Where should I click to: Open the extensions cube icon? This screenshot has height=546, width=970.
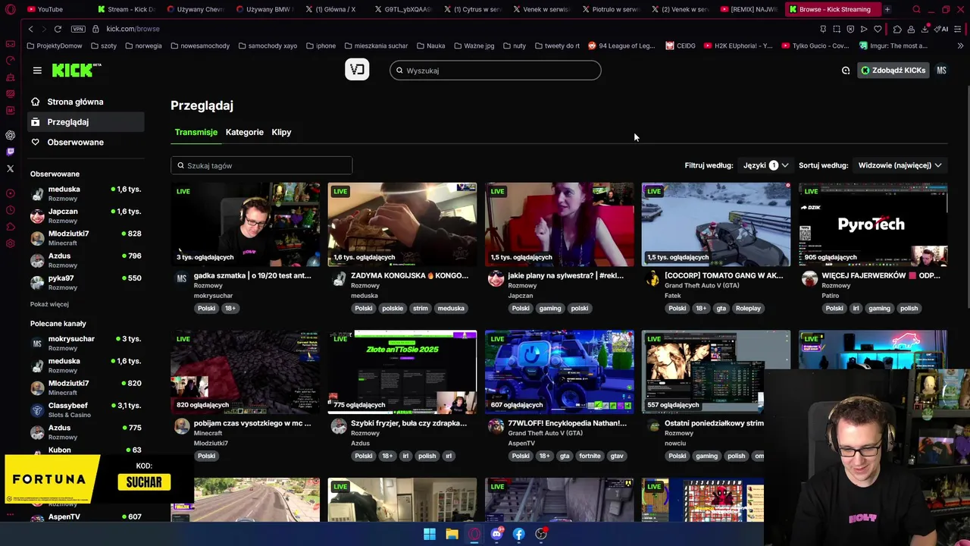[x=897, y=29]
